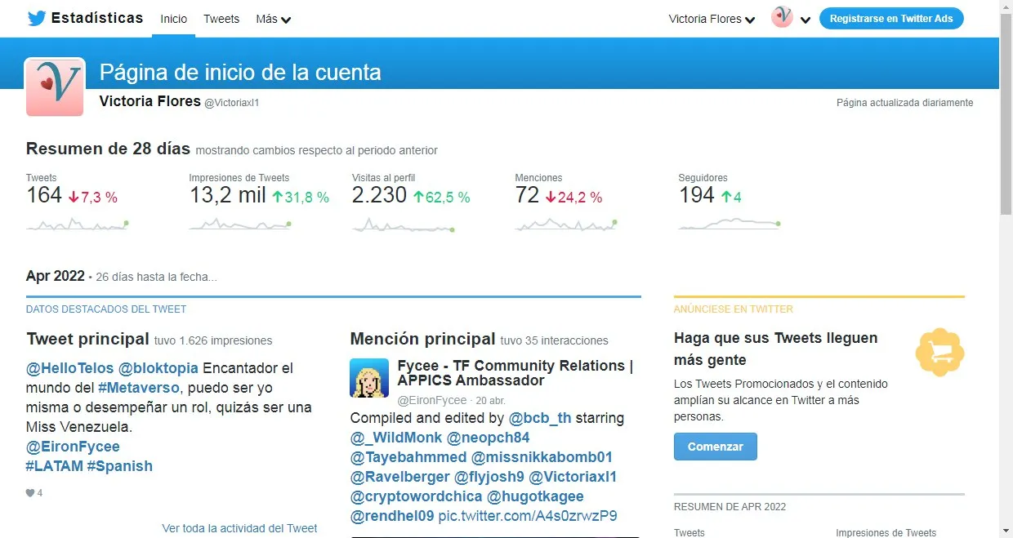This screenshot has width=1013, height=538.
Task: Click the @Tayebahmmed mention
Action: (408, 457)
